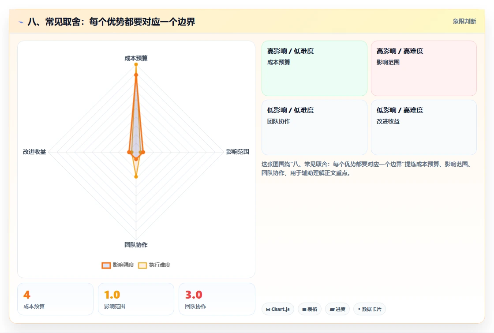Screen dimensions: 494x333
Task: Click the 成本预算 stat card showing 4
Action: pyautogui.click(x=56, y=299)
